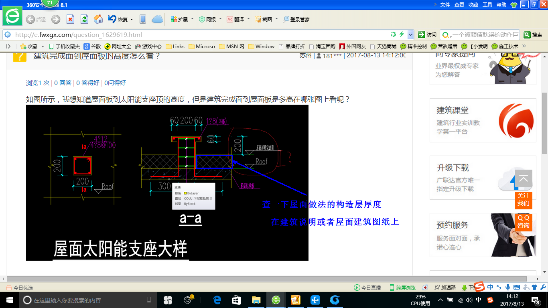Open the 查看 menu
Image resolution: width=548 pixels, height=308 pixels.
459,5
